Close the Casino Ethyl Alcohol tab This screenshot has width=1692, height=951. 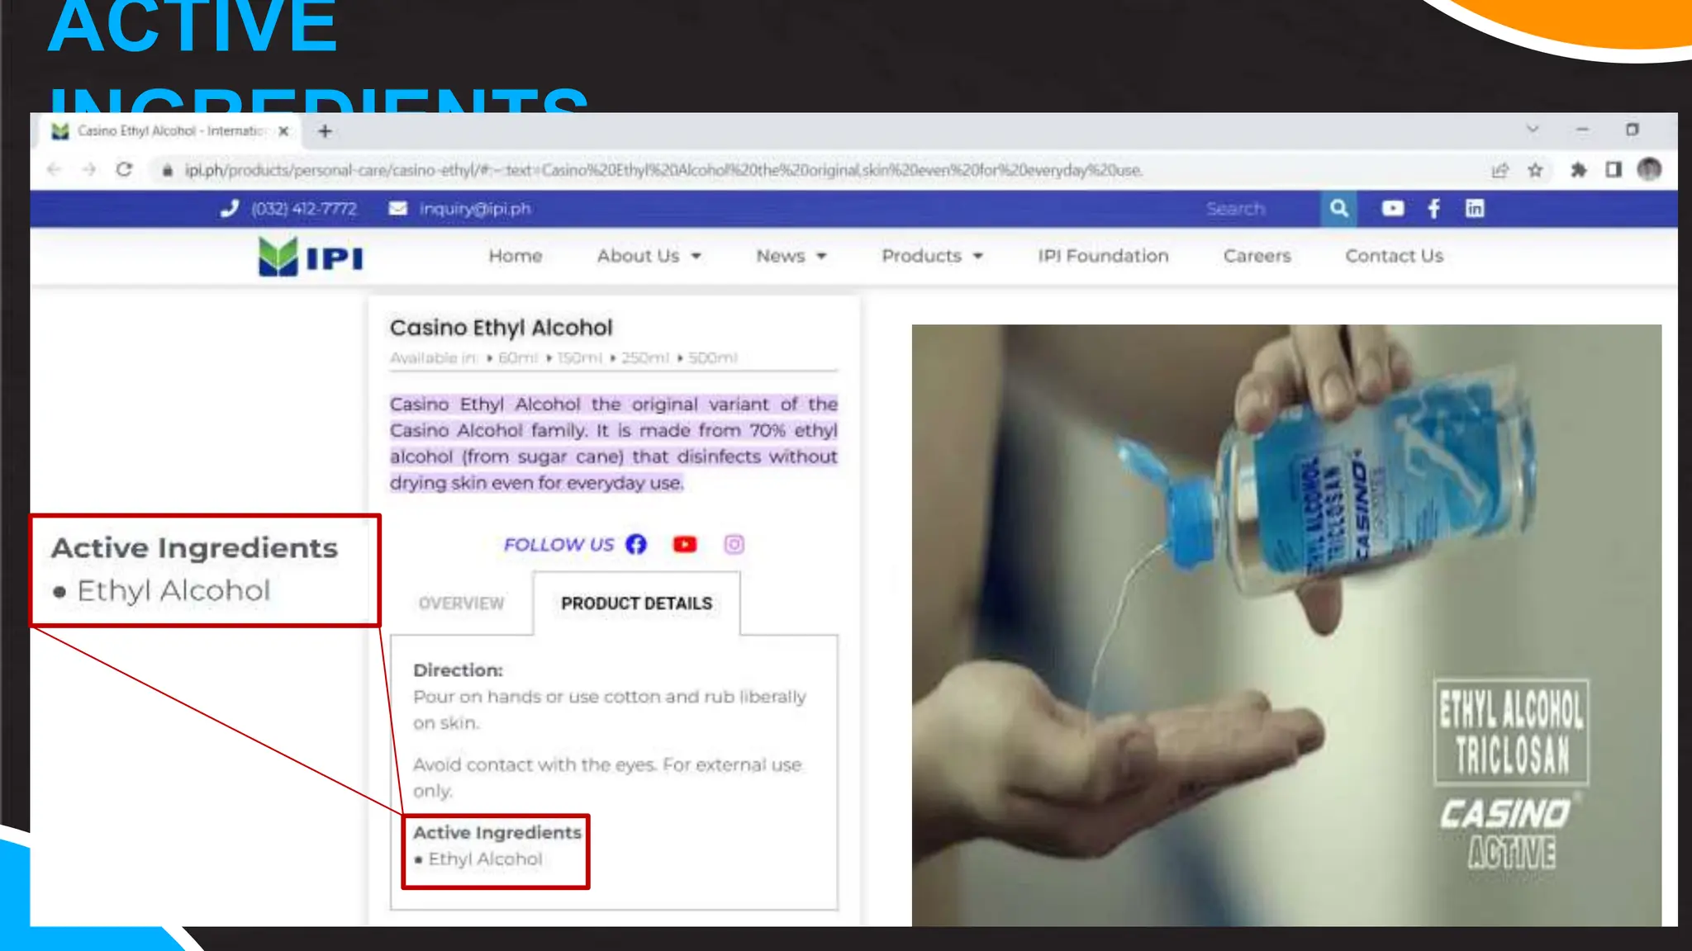click(283, 131)
